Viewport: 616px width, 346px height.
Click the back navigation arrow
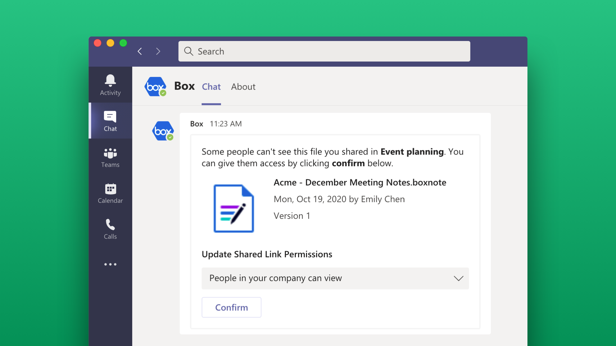(140, 51)
